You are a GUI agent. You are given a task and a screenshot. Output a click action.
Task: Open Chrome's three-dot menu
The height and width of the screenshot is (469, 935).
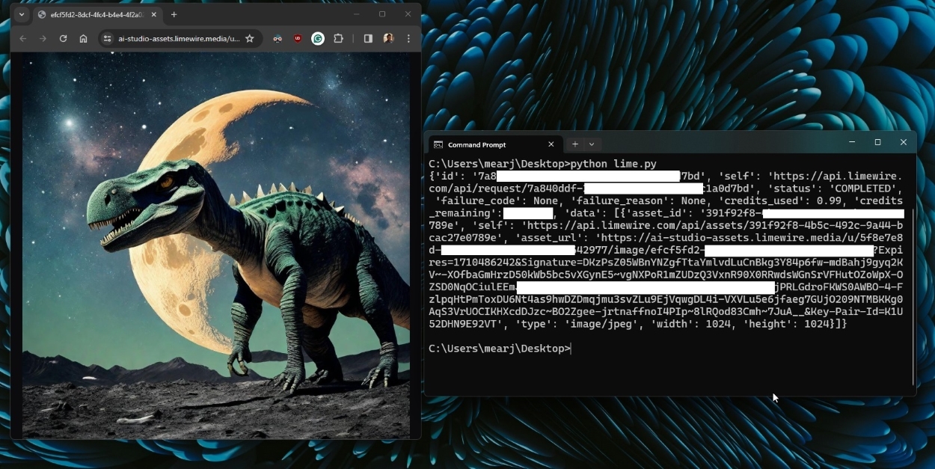pos(408,39)
